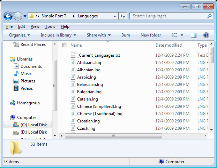Screen dimensions: 217x168
Task: Open the Tools menu
Action: click(50, 26)
